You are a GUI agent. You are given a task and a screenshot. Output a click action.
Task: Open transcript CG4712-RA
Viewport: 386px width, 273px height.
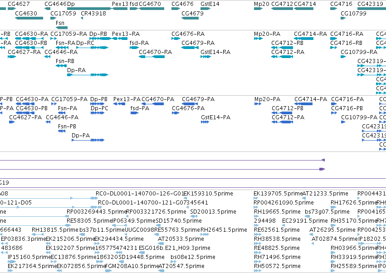point(288,52)
